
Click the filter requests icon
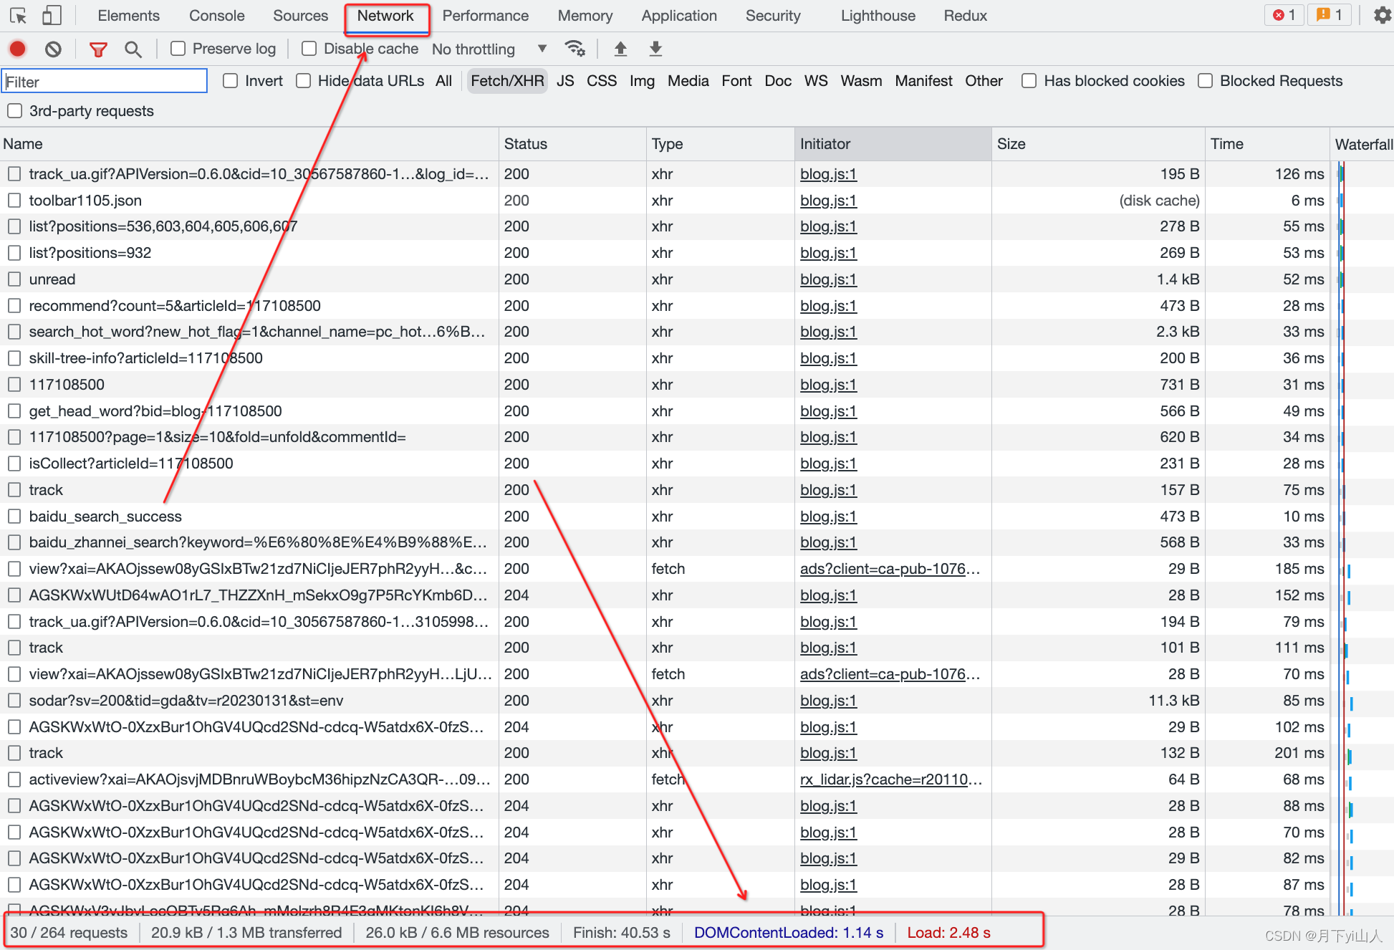(97, 49)
